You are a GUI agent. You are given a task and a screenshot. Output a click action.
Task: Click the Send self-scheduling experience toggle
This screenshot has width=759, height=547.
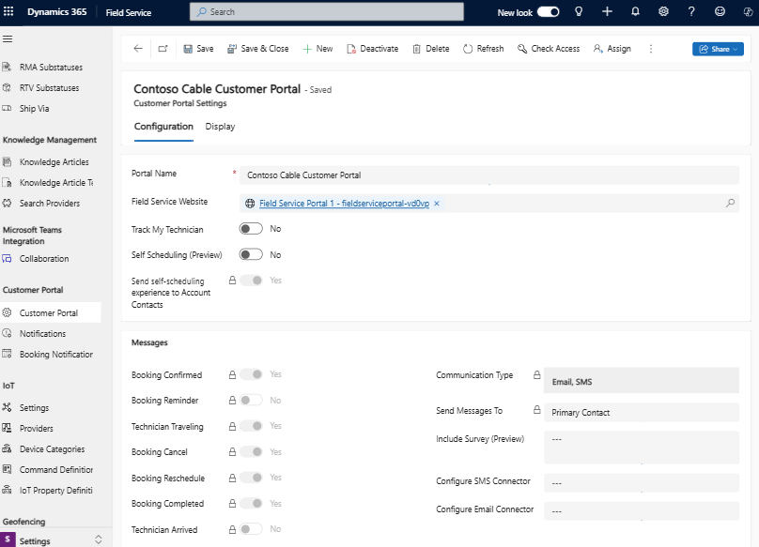point(251,281)
